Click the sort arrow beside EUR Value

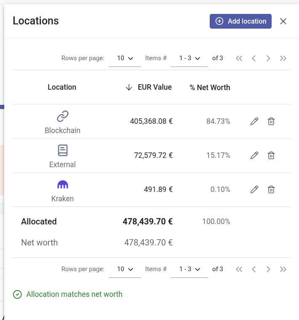(129, 87)
